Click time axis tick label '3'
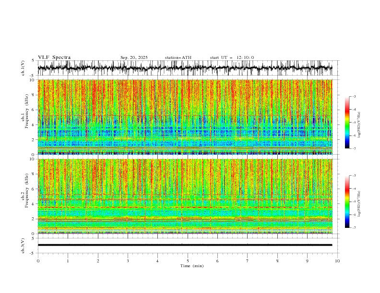This screenshot has height=293, width=380. pyautogui.click(x=128, y=261)
